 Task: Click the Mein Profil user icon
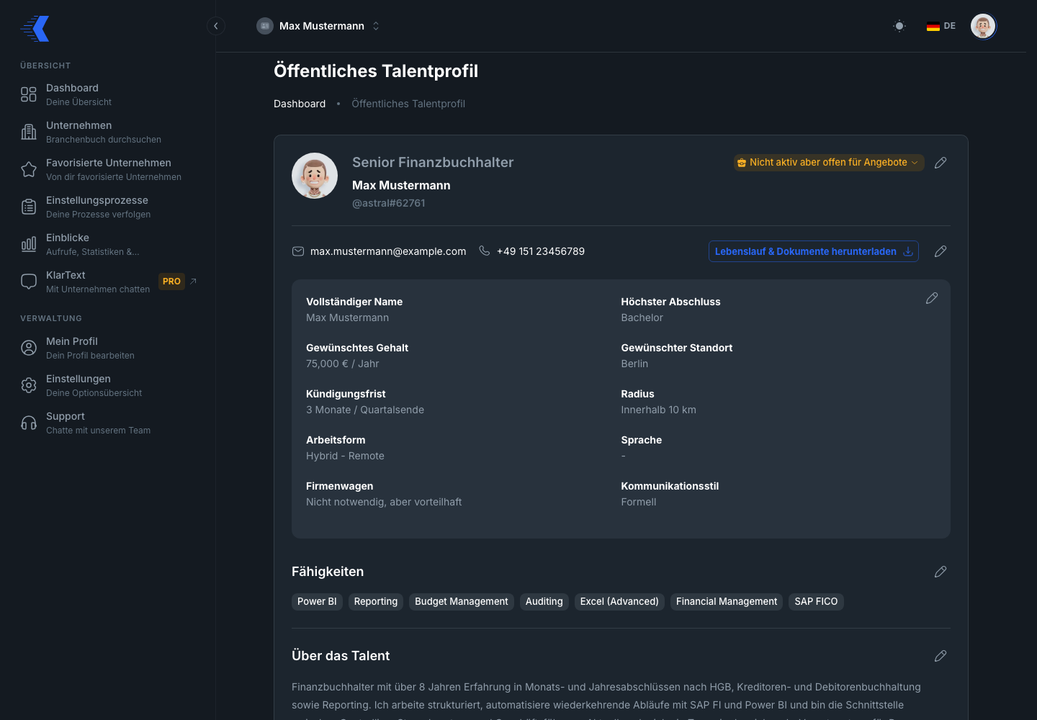pyautogui.click(x=29, y=348)
